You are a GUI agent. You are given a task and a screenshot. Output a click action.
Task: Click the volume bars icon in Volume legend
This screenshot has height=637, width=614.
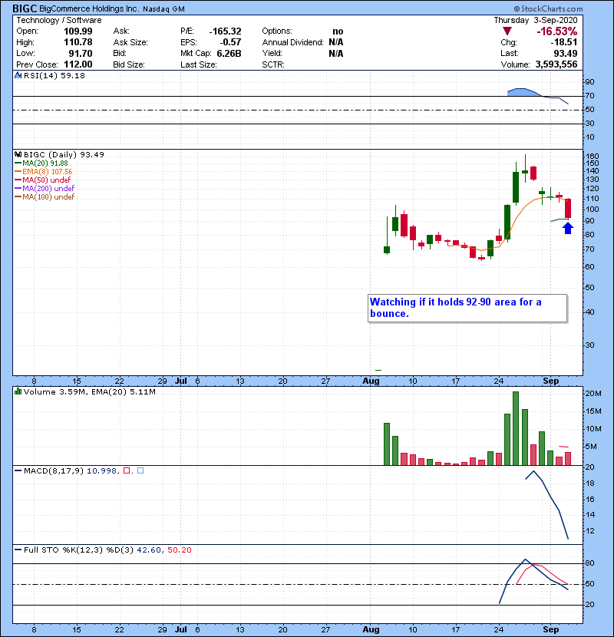pyautogui.click(x=18, y=391)
